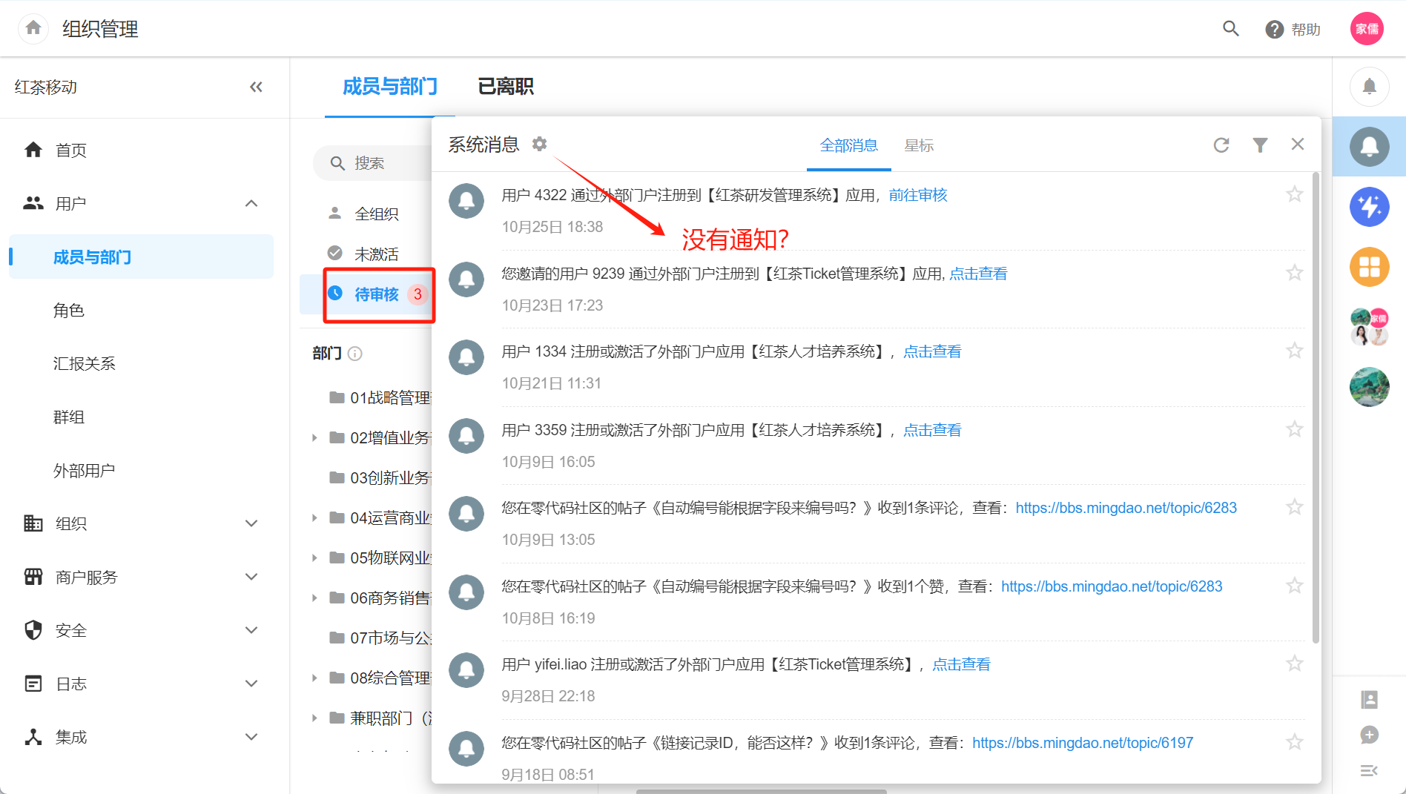
Task: Open the message filter funnel icon
Action: 1260,145
